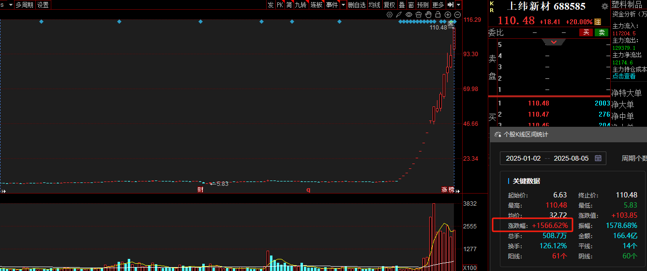Click 删自选 to remove from watchlist

357,5
